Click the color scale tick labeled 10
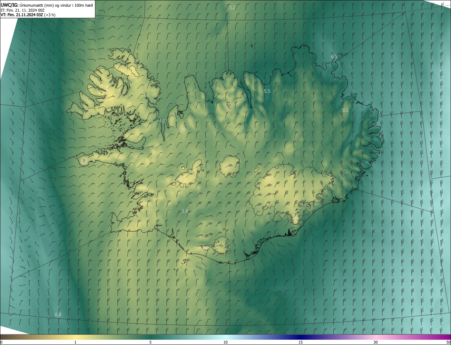 (x=225, y=342)
